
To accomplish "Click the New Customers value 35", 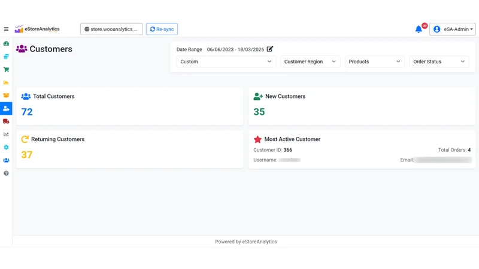I will (x=259, y=112).
